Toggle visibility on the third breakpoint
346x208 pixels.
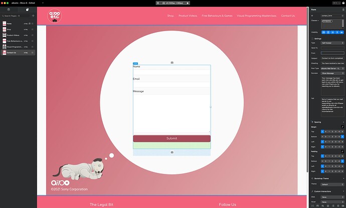(x=332, y=32)
